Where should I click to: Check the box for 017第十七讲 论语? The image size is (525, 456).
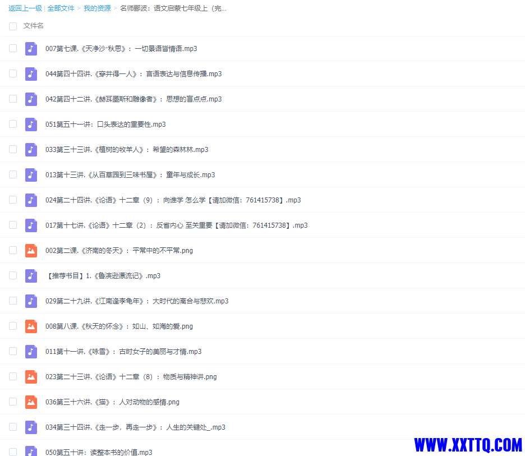[13, 225]
